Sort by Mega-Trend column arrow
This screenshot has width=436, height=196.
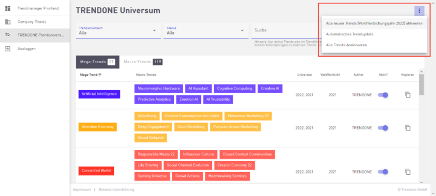100,75
